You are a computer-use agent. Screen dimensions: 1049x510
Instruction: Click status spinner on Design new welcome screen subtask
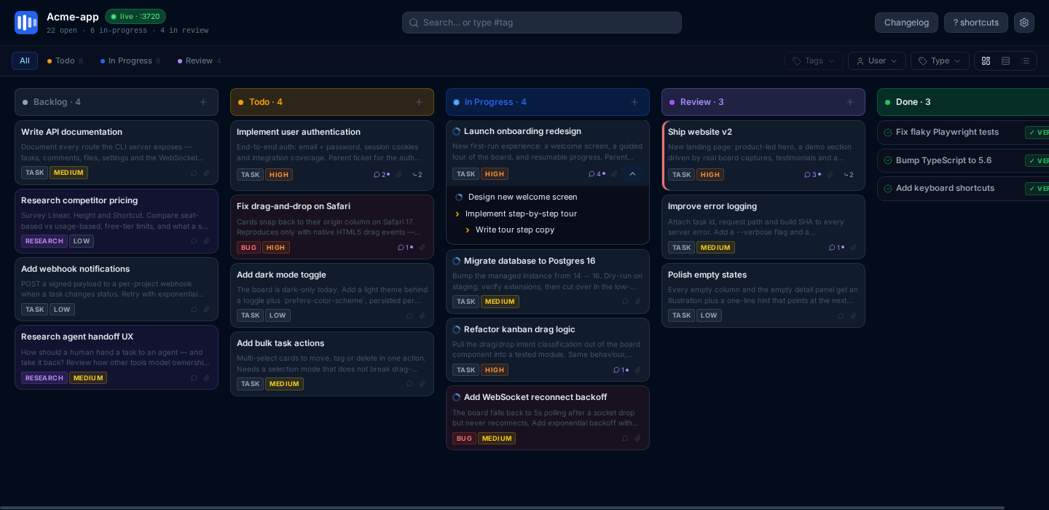pos(459,197)
